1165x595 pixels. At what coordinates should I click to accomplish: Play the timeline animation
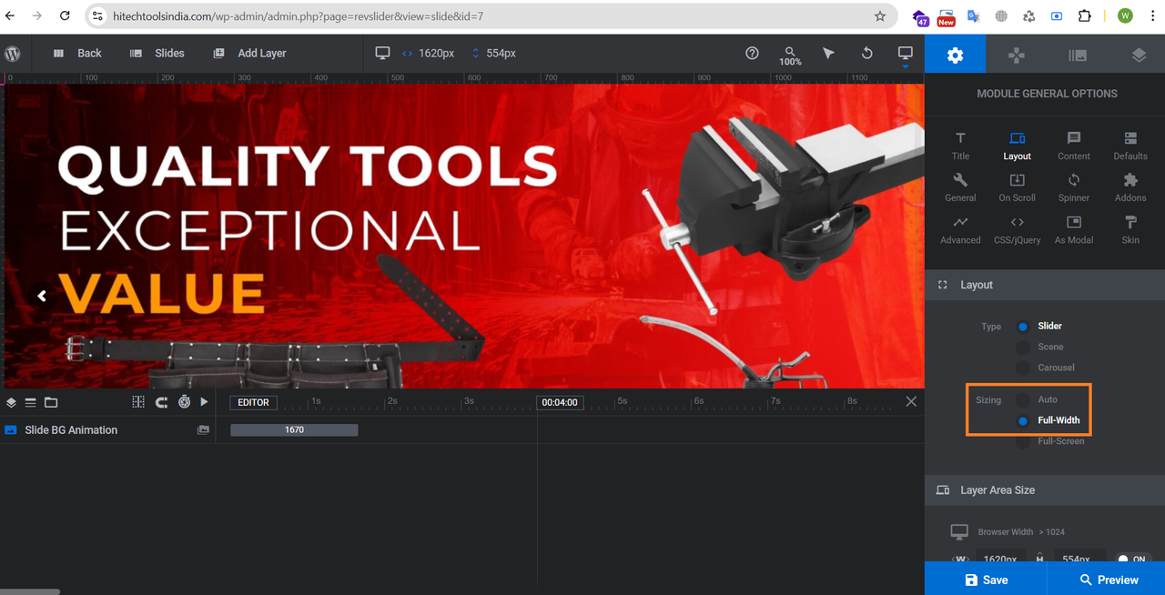204,401
